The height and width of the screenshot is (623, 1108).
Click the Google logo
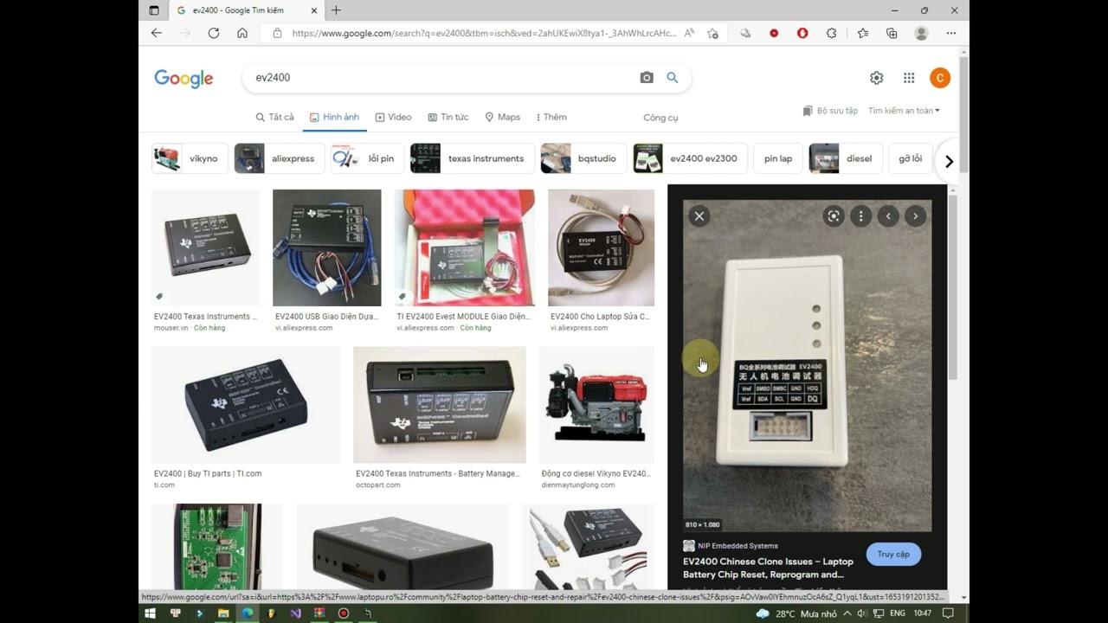tap(184, 79)
